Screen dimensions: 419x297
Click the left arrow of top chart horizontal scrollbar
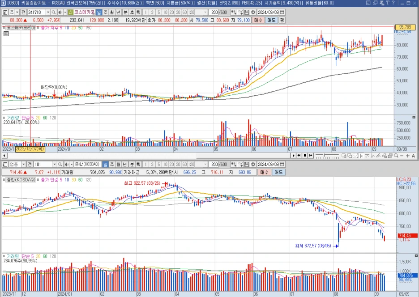(x=4, y=156)
